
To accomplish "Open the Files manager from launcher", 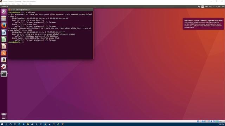I will pyautogui.click(x=4, y=19).
